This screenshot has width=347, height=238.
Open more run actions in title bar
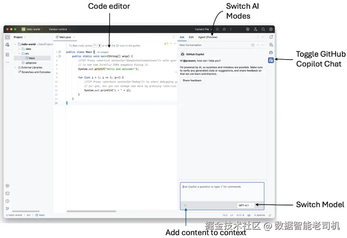231,29
